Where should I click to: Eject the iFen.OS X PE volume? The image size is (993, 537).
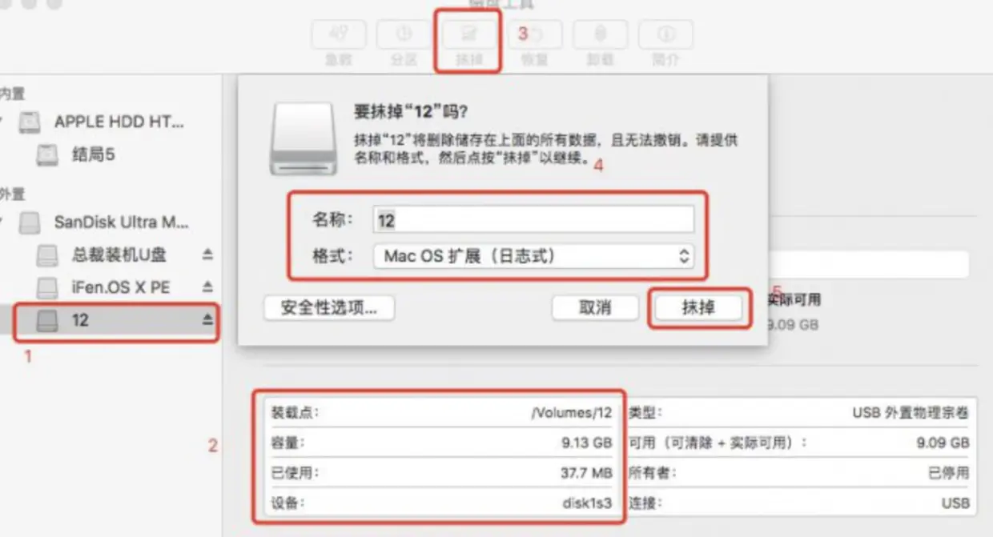pyautogui.click(x=207, y=287)
